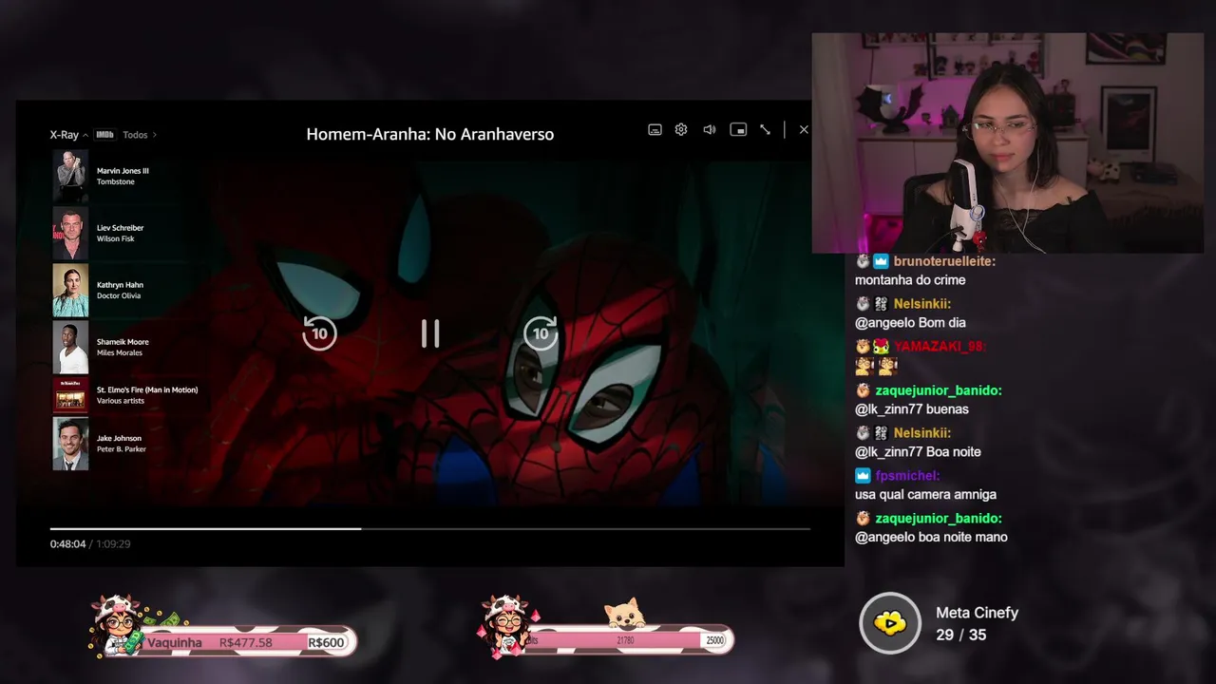Click the '@lk_zinn77 Boa noite' message
Screen dimensions: 1216x684
coord(918,452)
